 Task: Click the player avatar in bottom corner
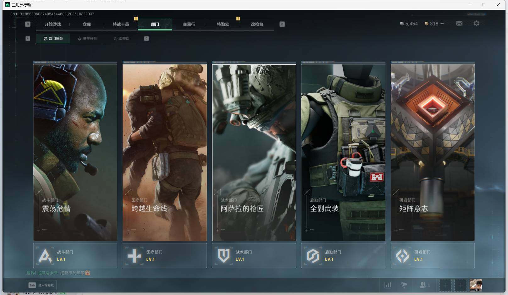click(476, 285)
